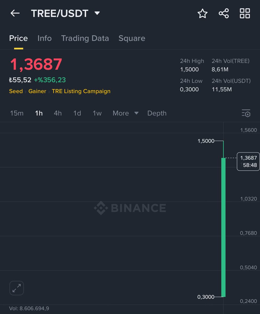Switch to the 4h timeframe
This screenshot has height=314, width=260.
pos(58,113)
